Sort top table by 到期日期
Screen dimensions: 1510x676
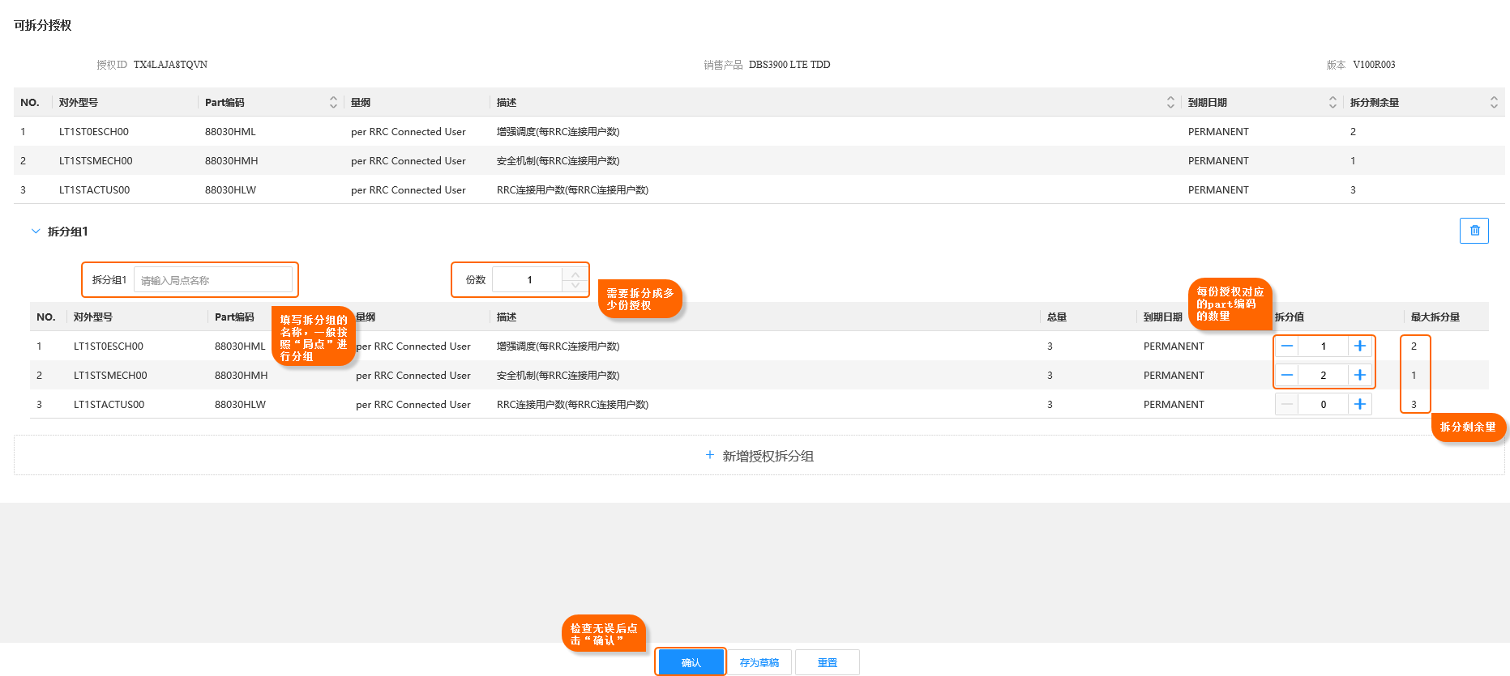pos(1332,103)
